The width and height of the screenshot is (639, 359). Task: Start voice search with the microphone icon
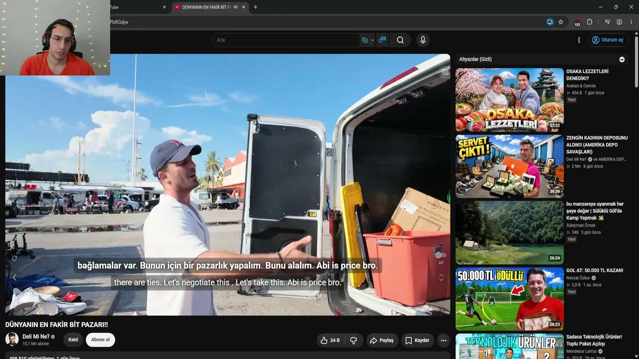(423, 40)
